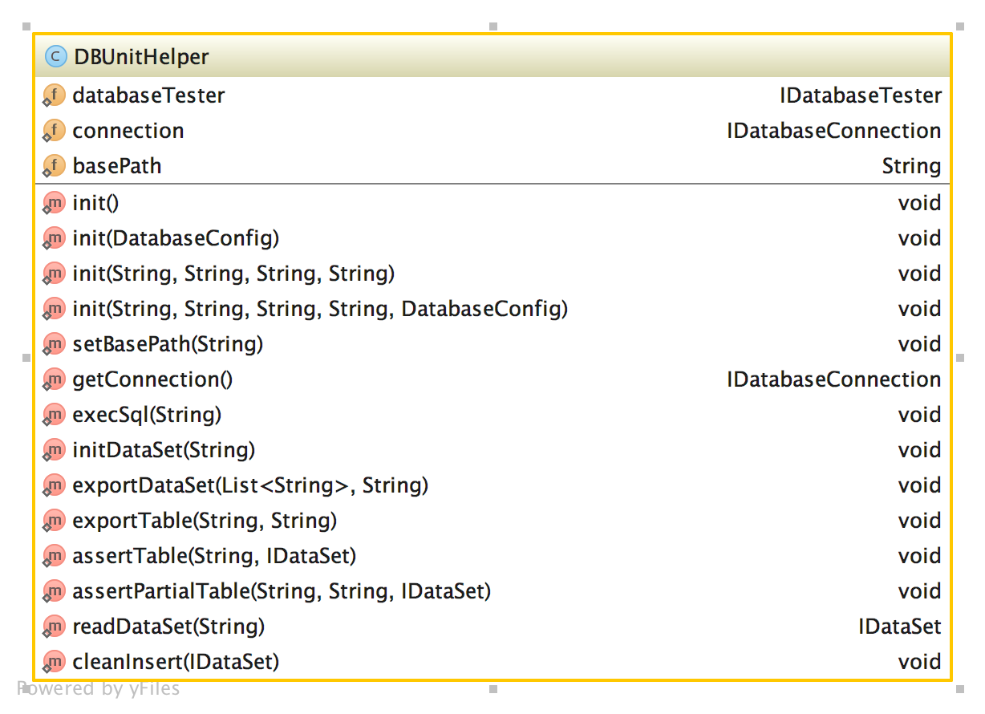Click the method icon beside init(DatabaseConfig)
This screenshot has height=714, width=985.
coord(54,238)
